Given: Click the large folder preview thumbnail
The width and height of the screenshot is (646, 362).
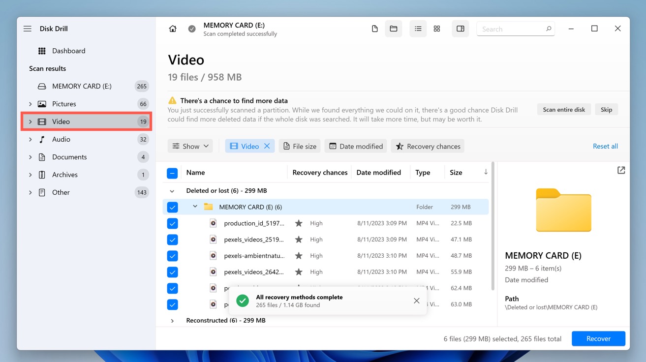Looking at the screenshot, I should [x=564, y=210].
